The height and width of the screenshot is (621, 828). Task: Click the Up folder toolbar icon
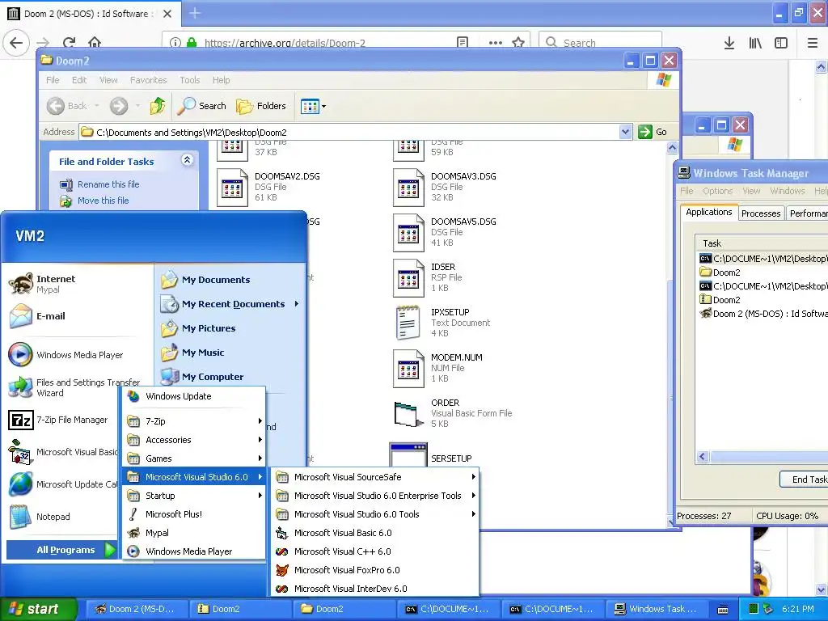tap(158, 106)
